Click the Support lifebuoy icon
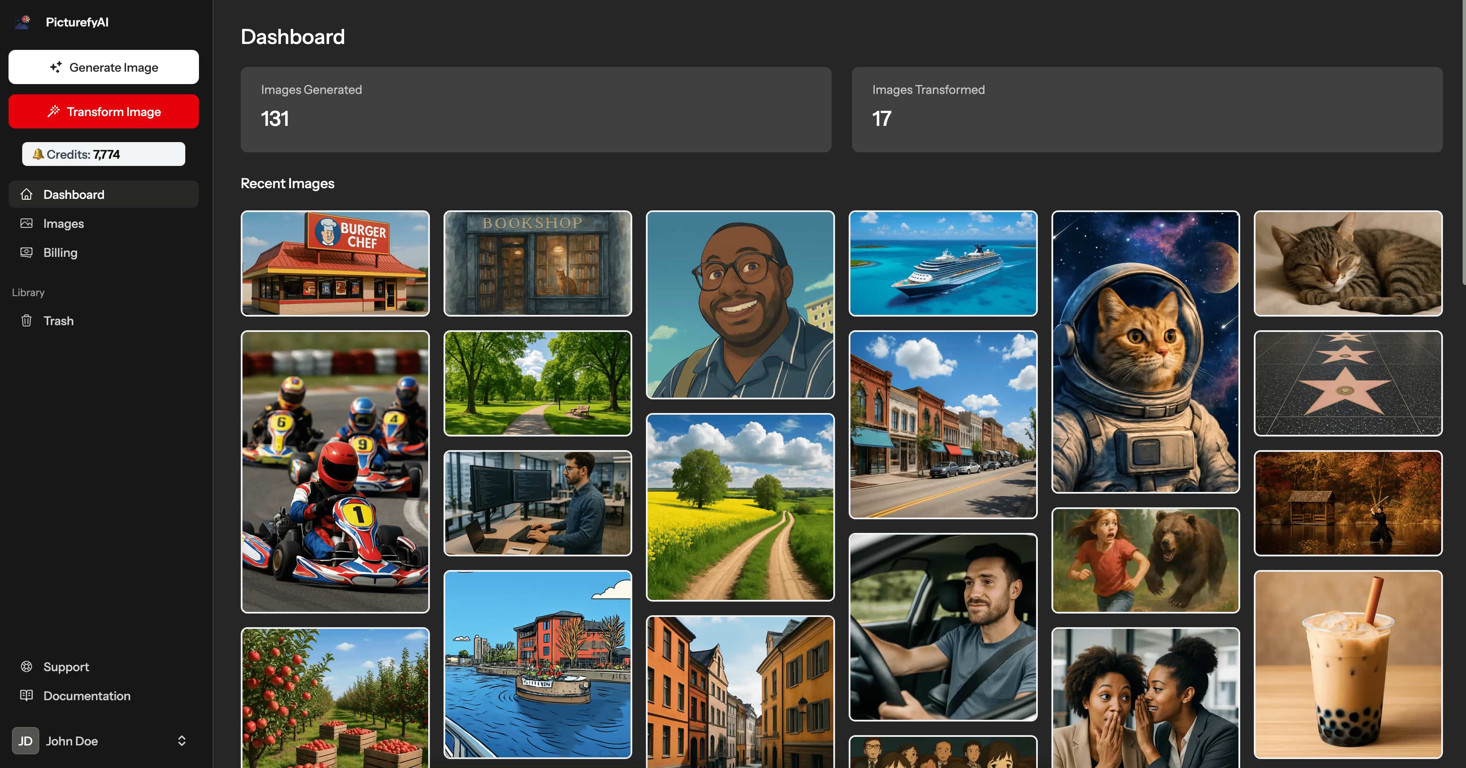Image resolution: width=1466 pixels, height=768 pixels. pyautogui.click(x=27, y=666)
